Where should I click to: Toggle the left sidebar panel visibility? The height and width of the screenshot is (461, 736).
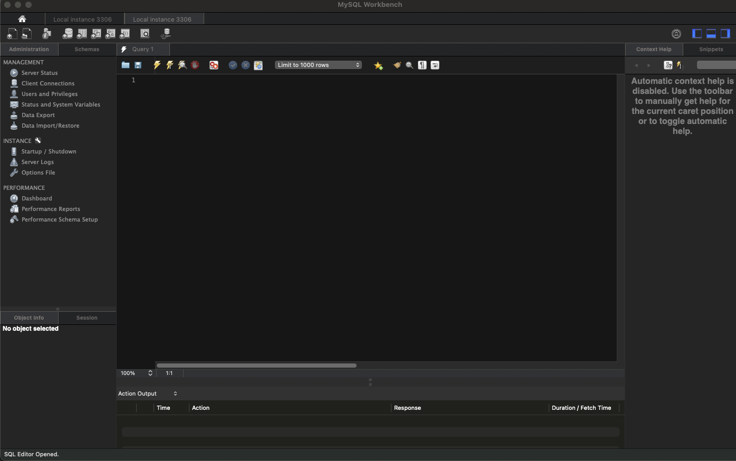pyautogui.click(x=697, y=34)
